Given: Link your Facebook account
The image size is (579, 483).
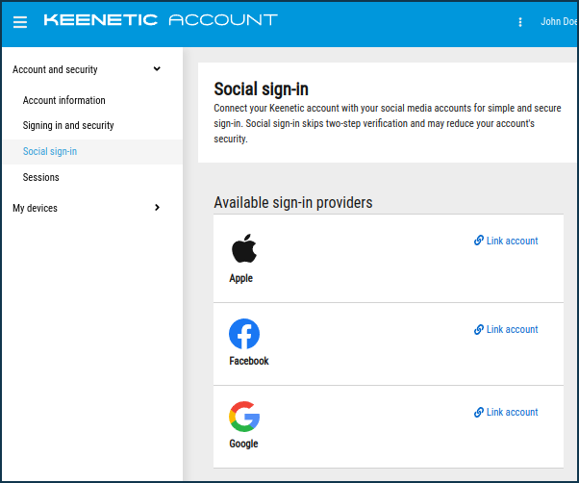Looking at the screenshot, I should click(512, 329).
